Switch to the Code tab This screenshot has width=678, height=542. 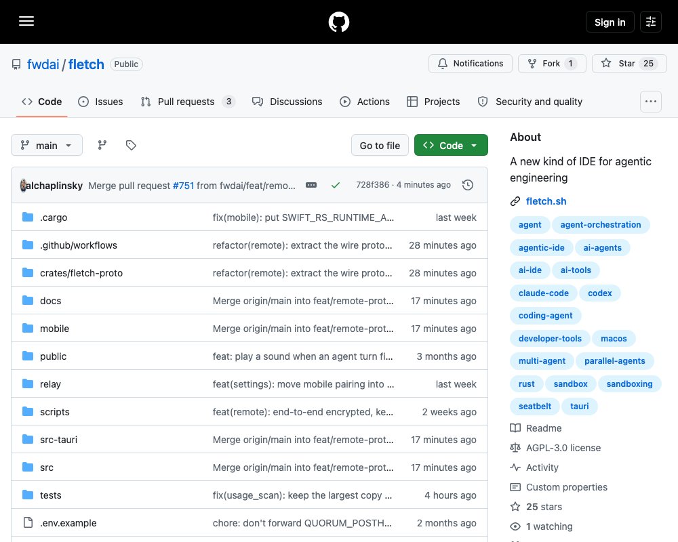click(41, 102)
